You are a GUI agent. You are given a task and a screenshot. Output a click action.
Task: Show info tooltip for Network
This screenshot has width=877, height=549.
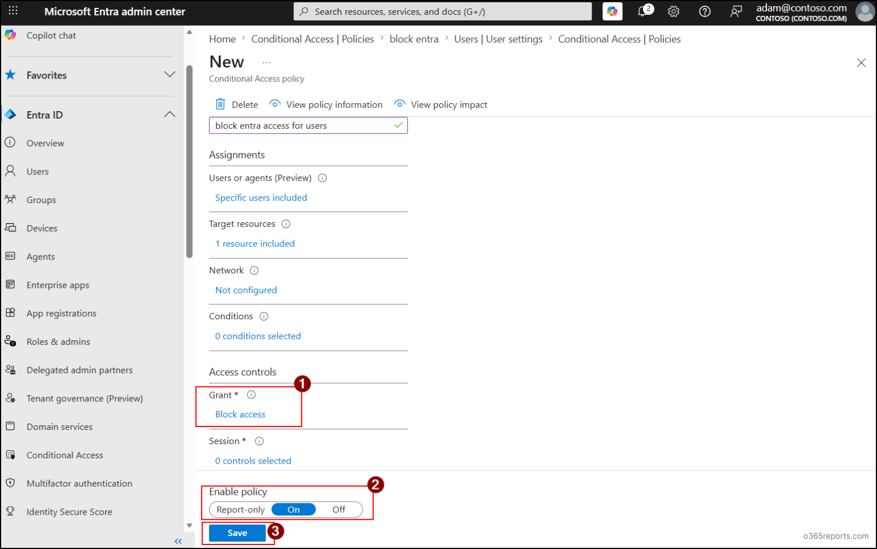[x=255, y=270]
